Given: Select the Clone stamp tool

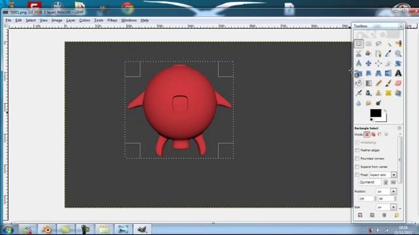Looking at the screenshot, I should click(378, 93).
